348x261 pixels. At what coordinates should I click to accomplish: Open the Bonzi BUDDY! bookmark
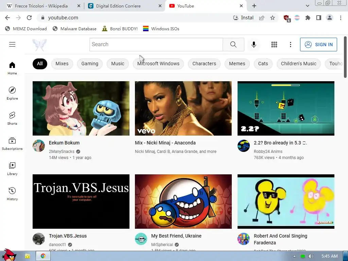[120, 29]
